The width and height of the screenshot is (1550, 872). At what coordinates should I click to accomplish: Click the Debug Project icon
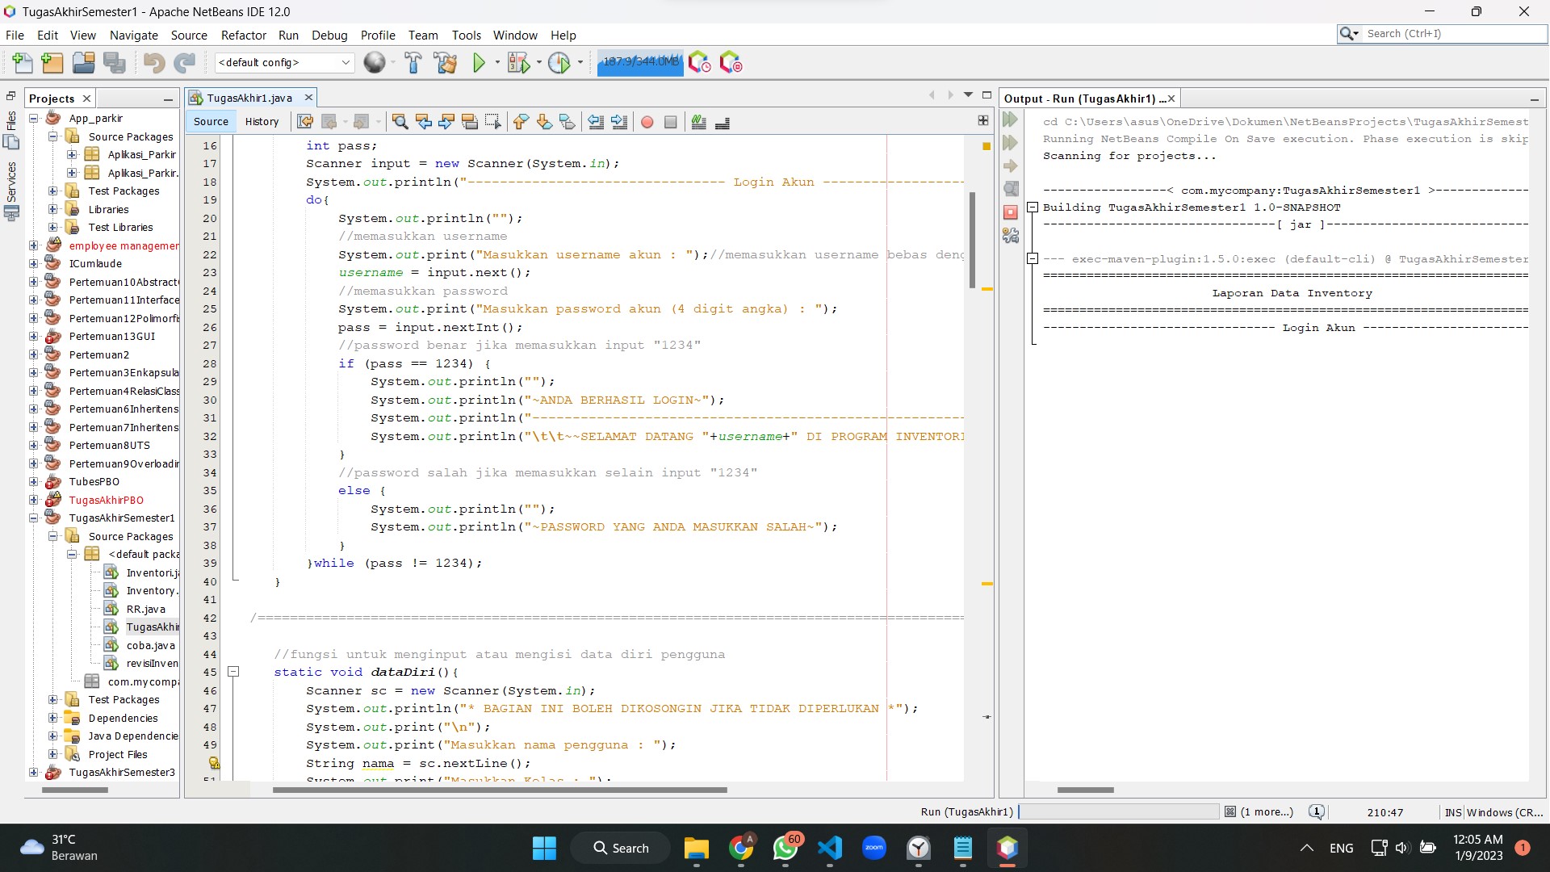coord(518,62)
